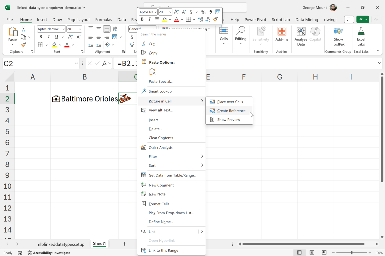Select Create Reference from the submenu

[x=231, y=111]
